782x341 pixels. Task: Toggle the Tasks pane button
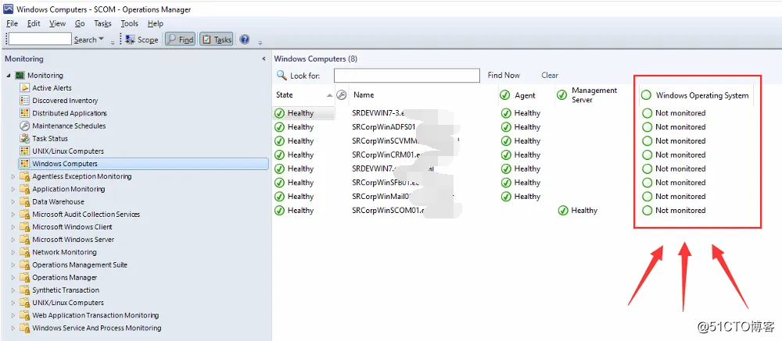[x=217, y=40]
